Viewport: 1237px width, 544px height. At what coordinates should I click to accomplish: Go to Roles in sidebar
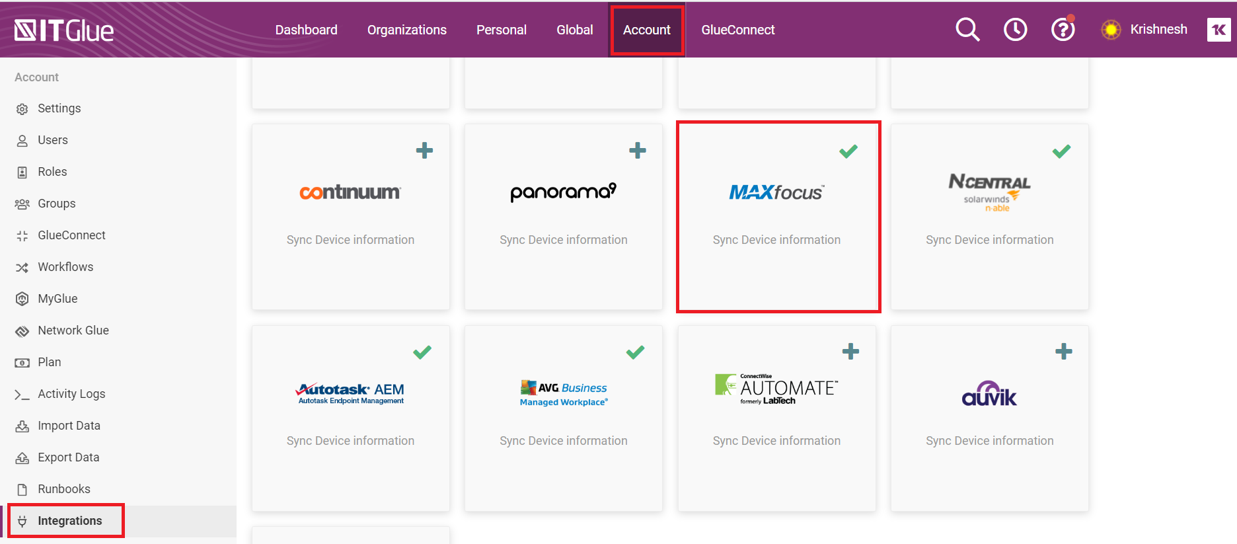coord(52,172)
